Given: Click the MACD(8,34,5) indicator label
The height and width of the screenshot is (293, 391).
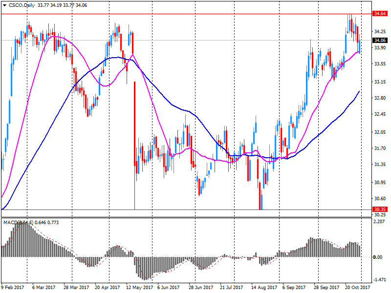Looking at the screenshot, I should pos(18,222).
